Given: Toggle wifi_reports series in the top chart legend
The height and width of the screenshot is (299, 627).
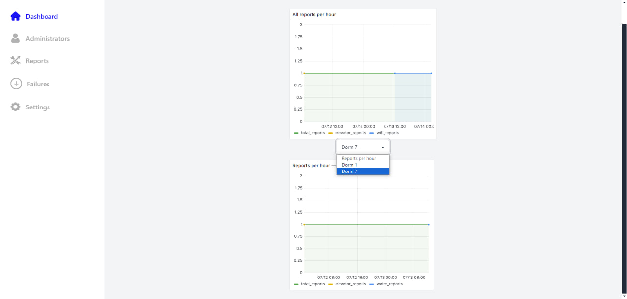Looking at the screenshot, I should tap(387, 133).
